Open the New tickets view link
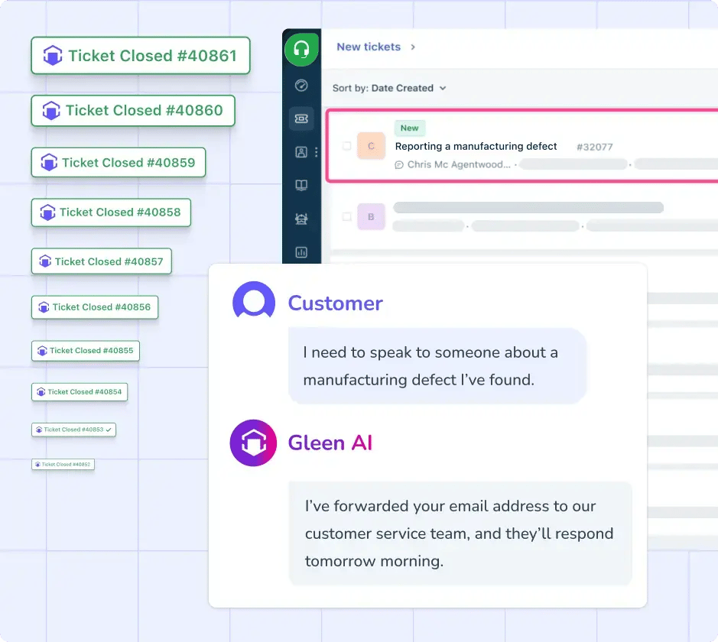This screenshot has width=718, height=642. point(369,47)
